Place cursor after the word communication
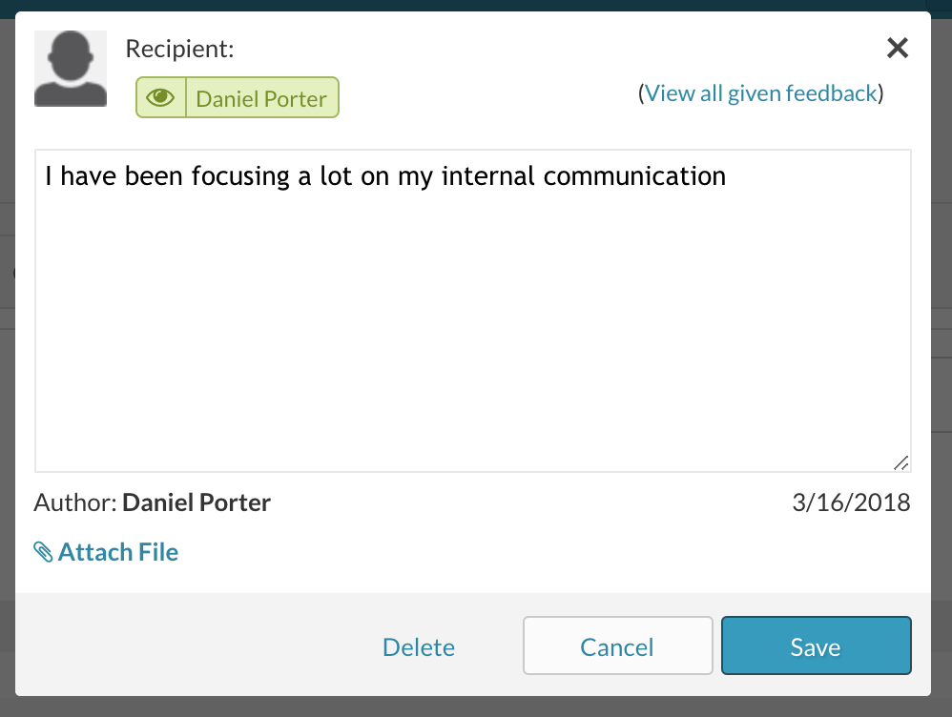Image resolution: width=952 pixels, height=717 pixels. point(728,176)
